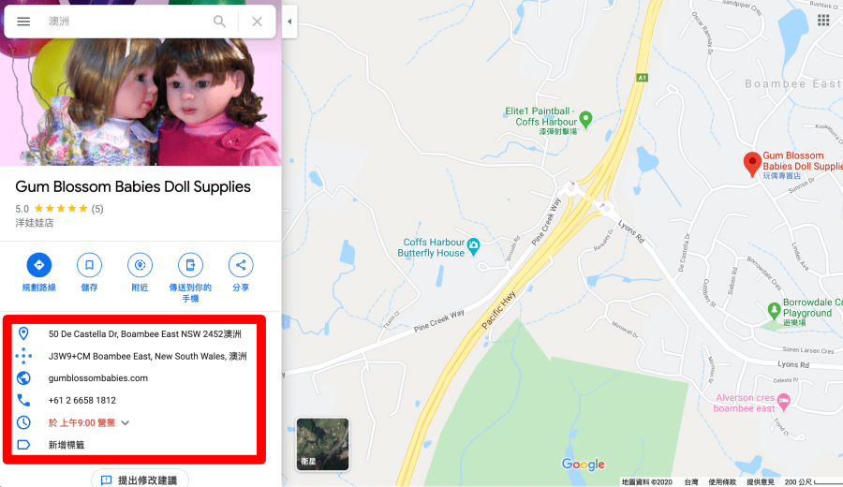Click the 新增標籤 add label item
The image size is (843, 487).
pos(67,445)
